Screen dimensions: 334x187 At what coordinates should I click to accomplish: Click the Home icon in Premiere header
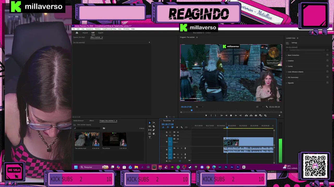coord(77,33)
